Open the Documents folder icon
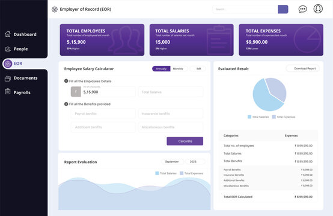The image size is (333, 216). pos(8,79)
